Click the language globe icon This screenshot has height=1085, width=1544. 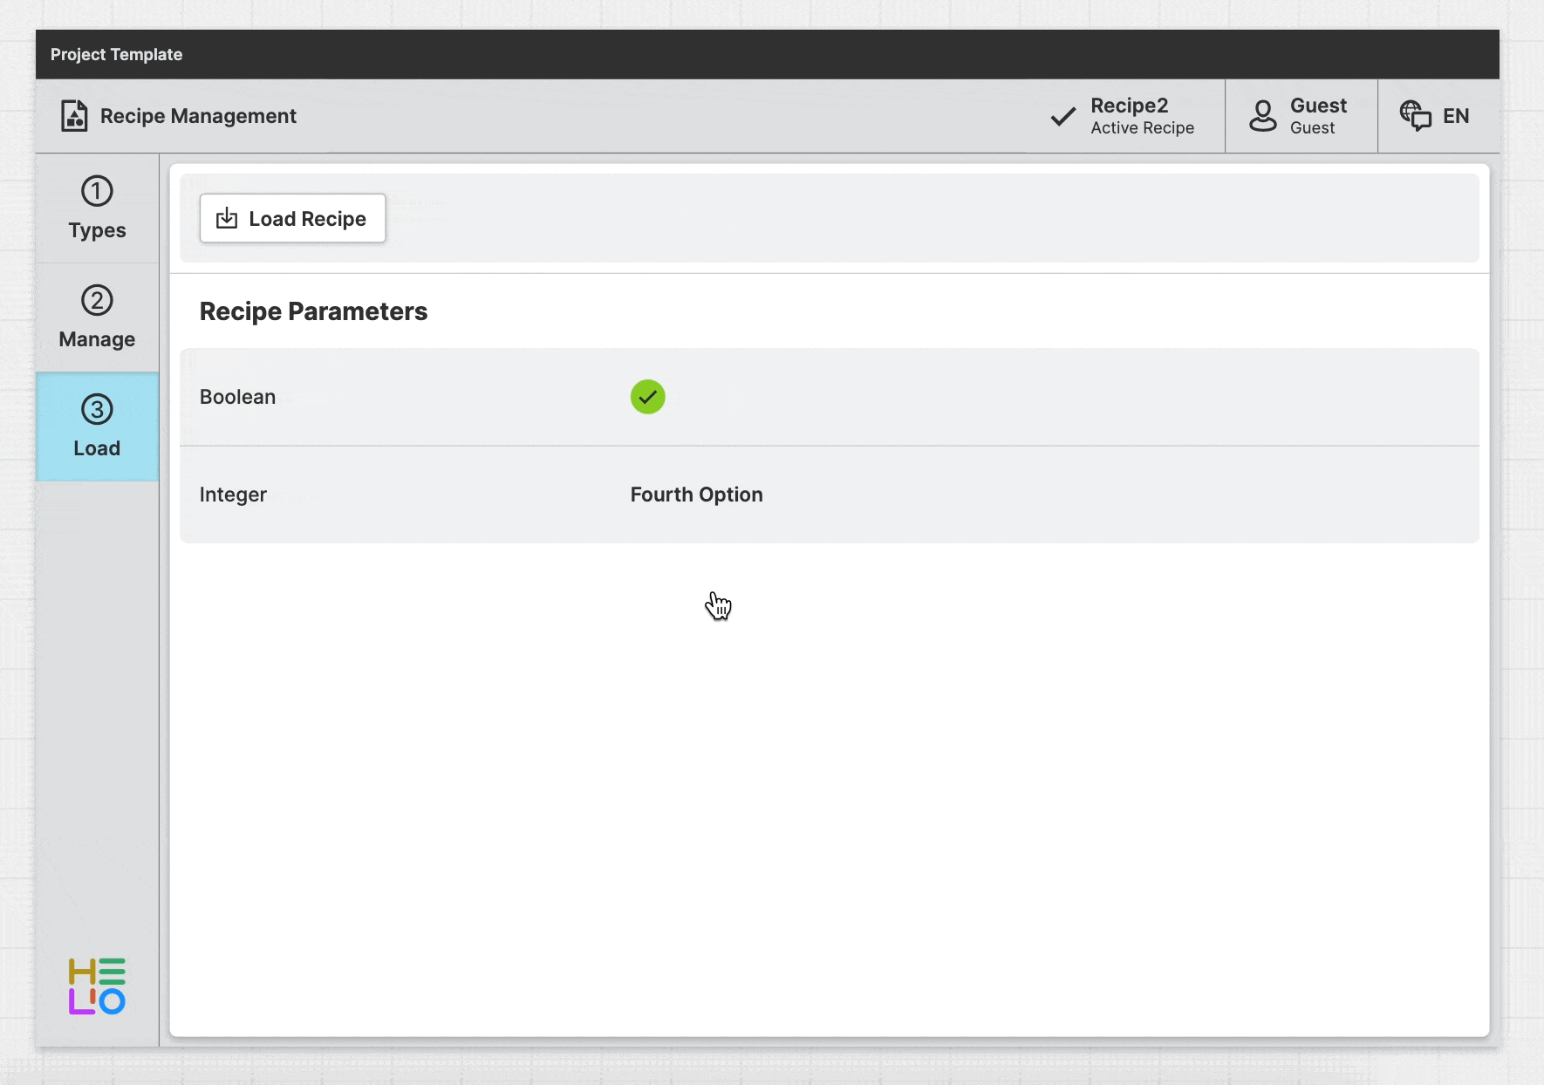coord(1415,116)
